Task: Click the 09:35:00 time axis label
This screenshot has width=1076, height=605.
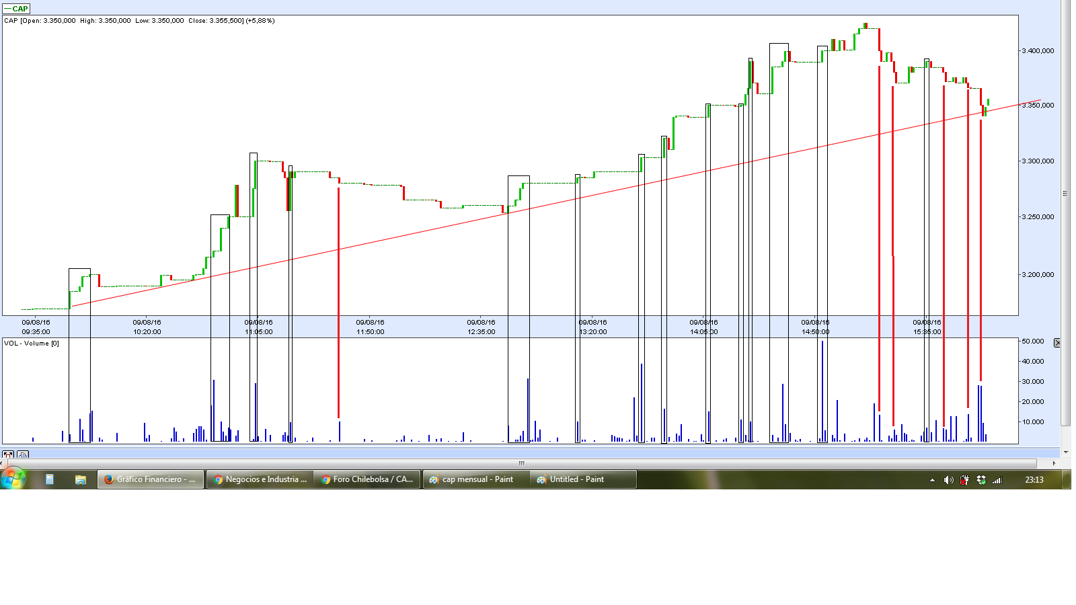Action: pos(36,332)
